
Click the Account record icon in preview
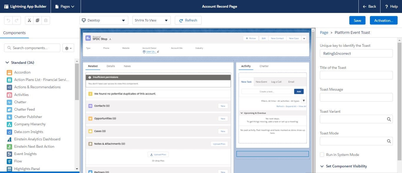pyautogui.click(x=88, y=38)
